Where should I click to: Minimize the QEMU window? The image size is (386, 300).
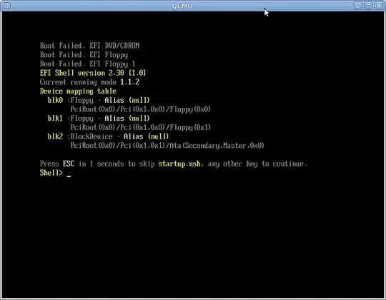pos(357,6)
